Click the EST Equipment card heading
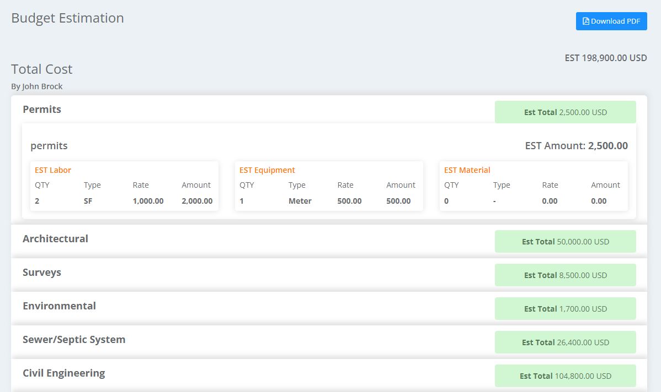 (267, 170)
